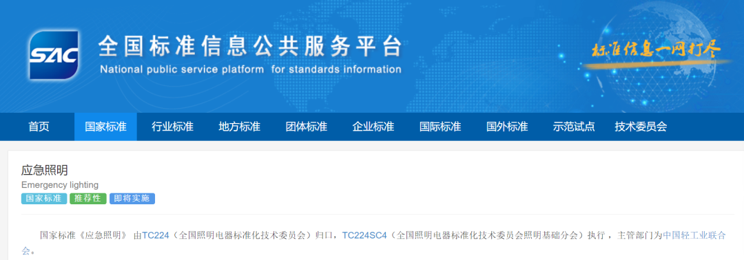Viewport: 744px width, 260px height.
Task: Click the SAC logo icon
Action: (x=53, y=55)
